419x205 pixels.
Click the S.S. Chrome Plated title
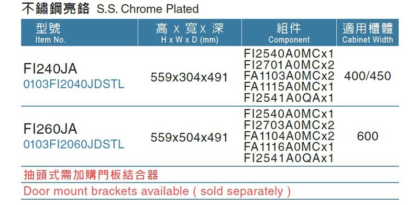(148, 9)
